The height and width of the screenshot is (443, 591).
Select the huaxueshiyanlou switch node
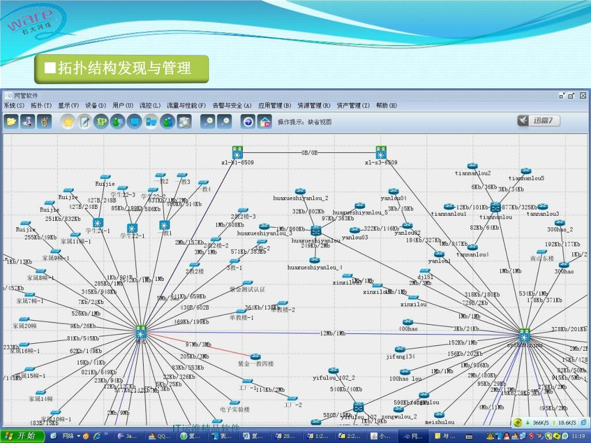pyautogui.click(x=316, y=231)
